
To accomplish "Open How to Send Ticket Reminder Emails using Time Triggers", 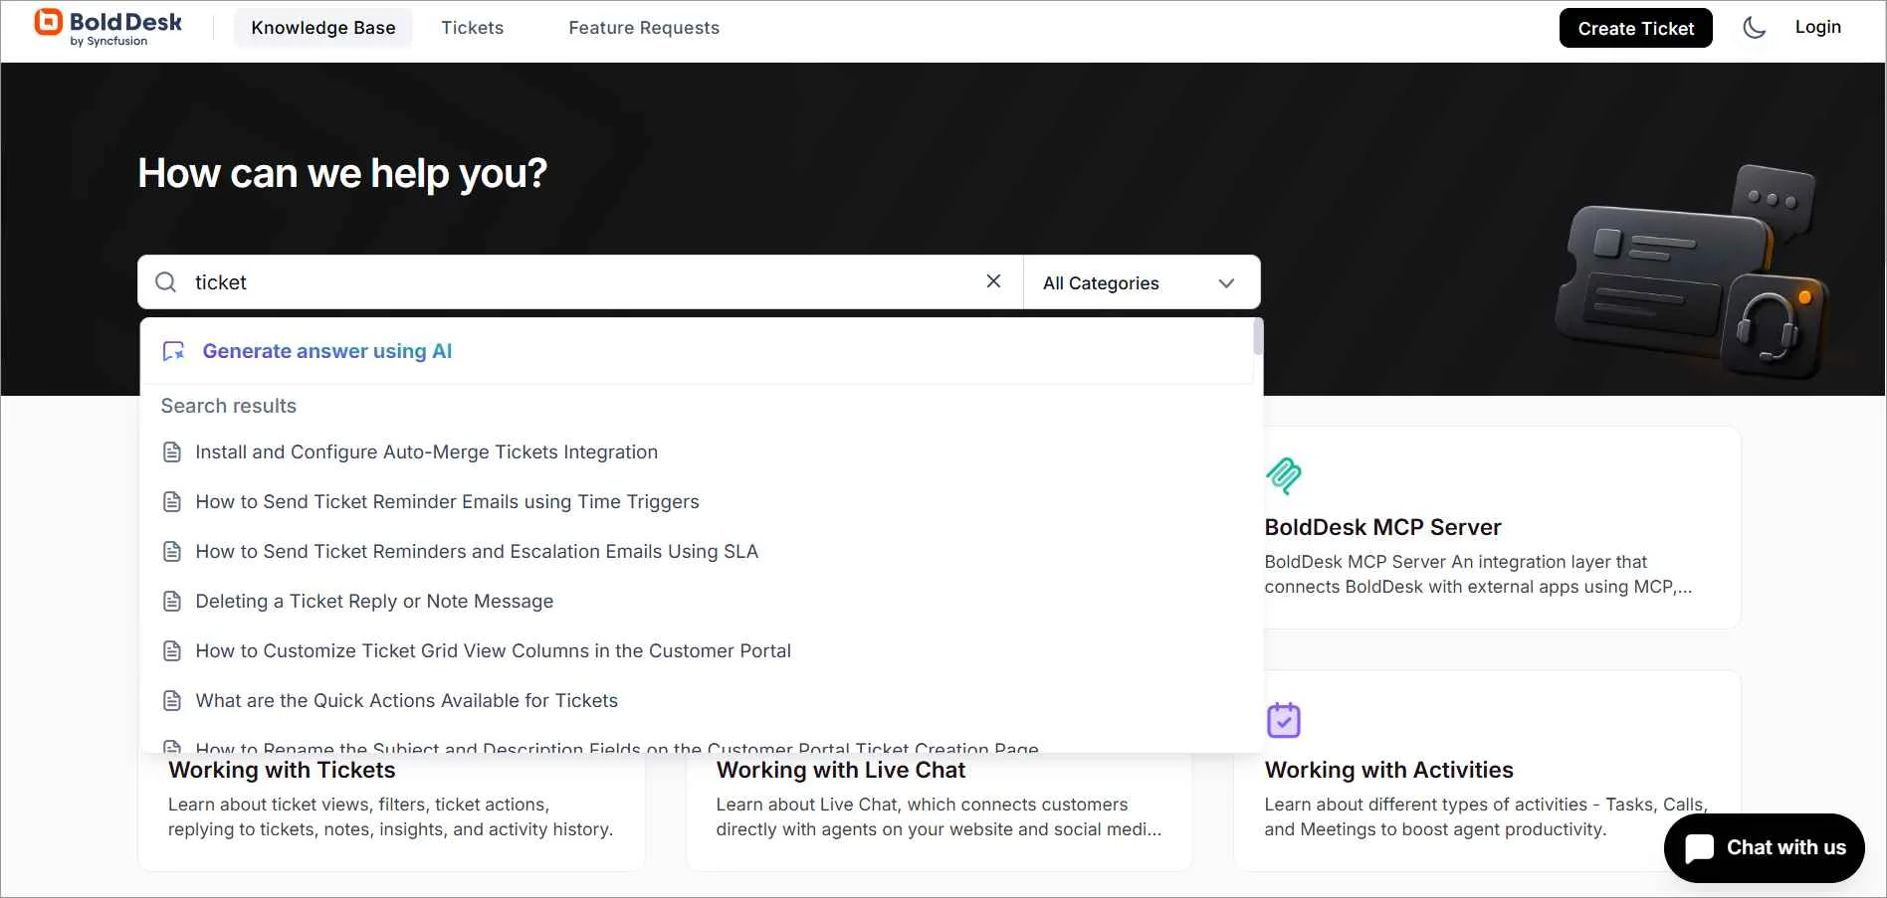I will tap(447, 502).
